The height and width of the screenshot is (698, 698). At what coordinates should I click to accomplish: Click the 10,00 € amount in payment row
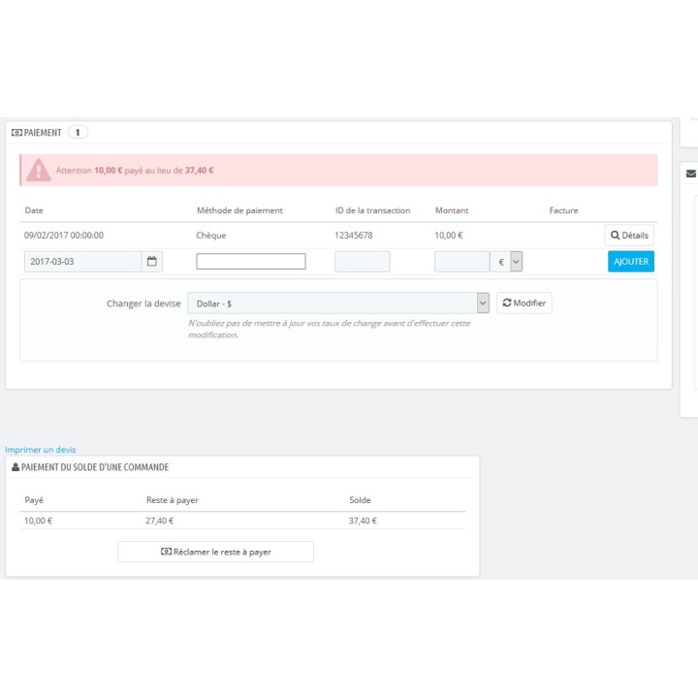pyautogui.click(x=449, y=235)
